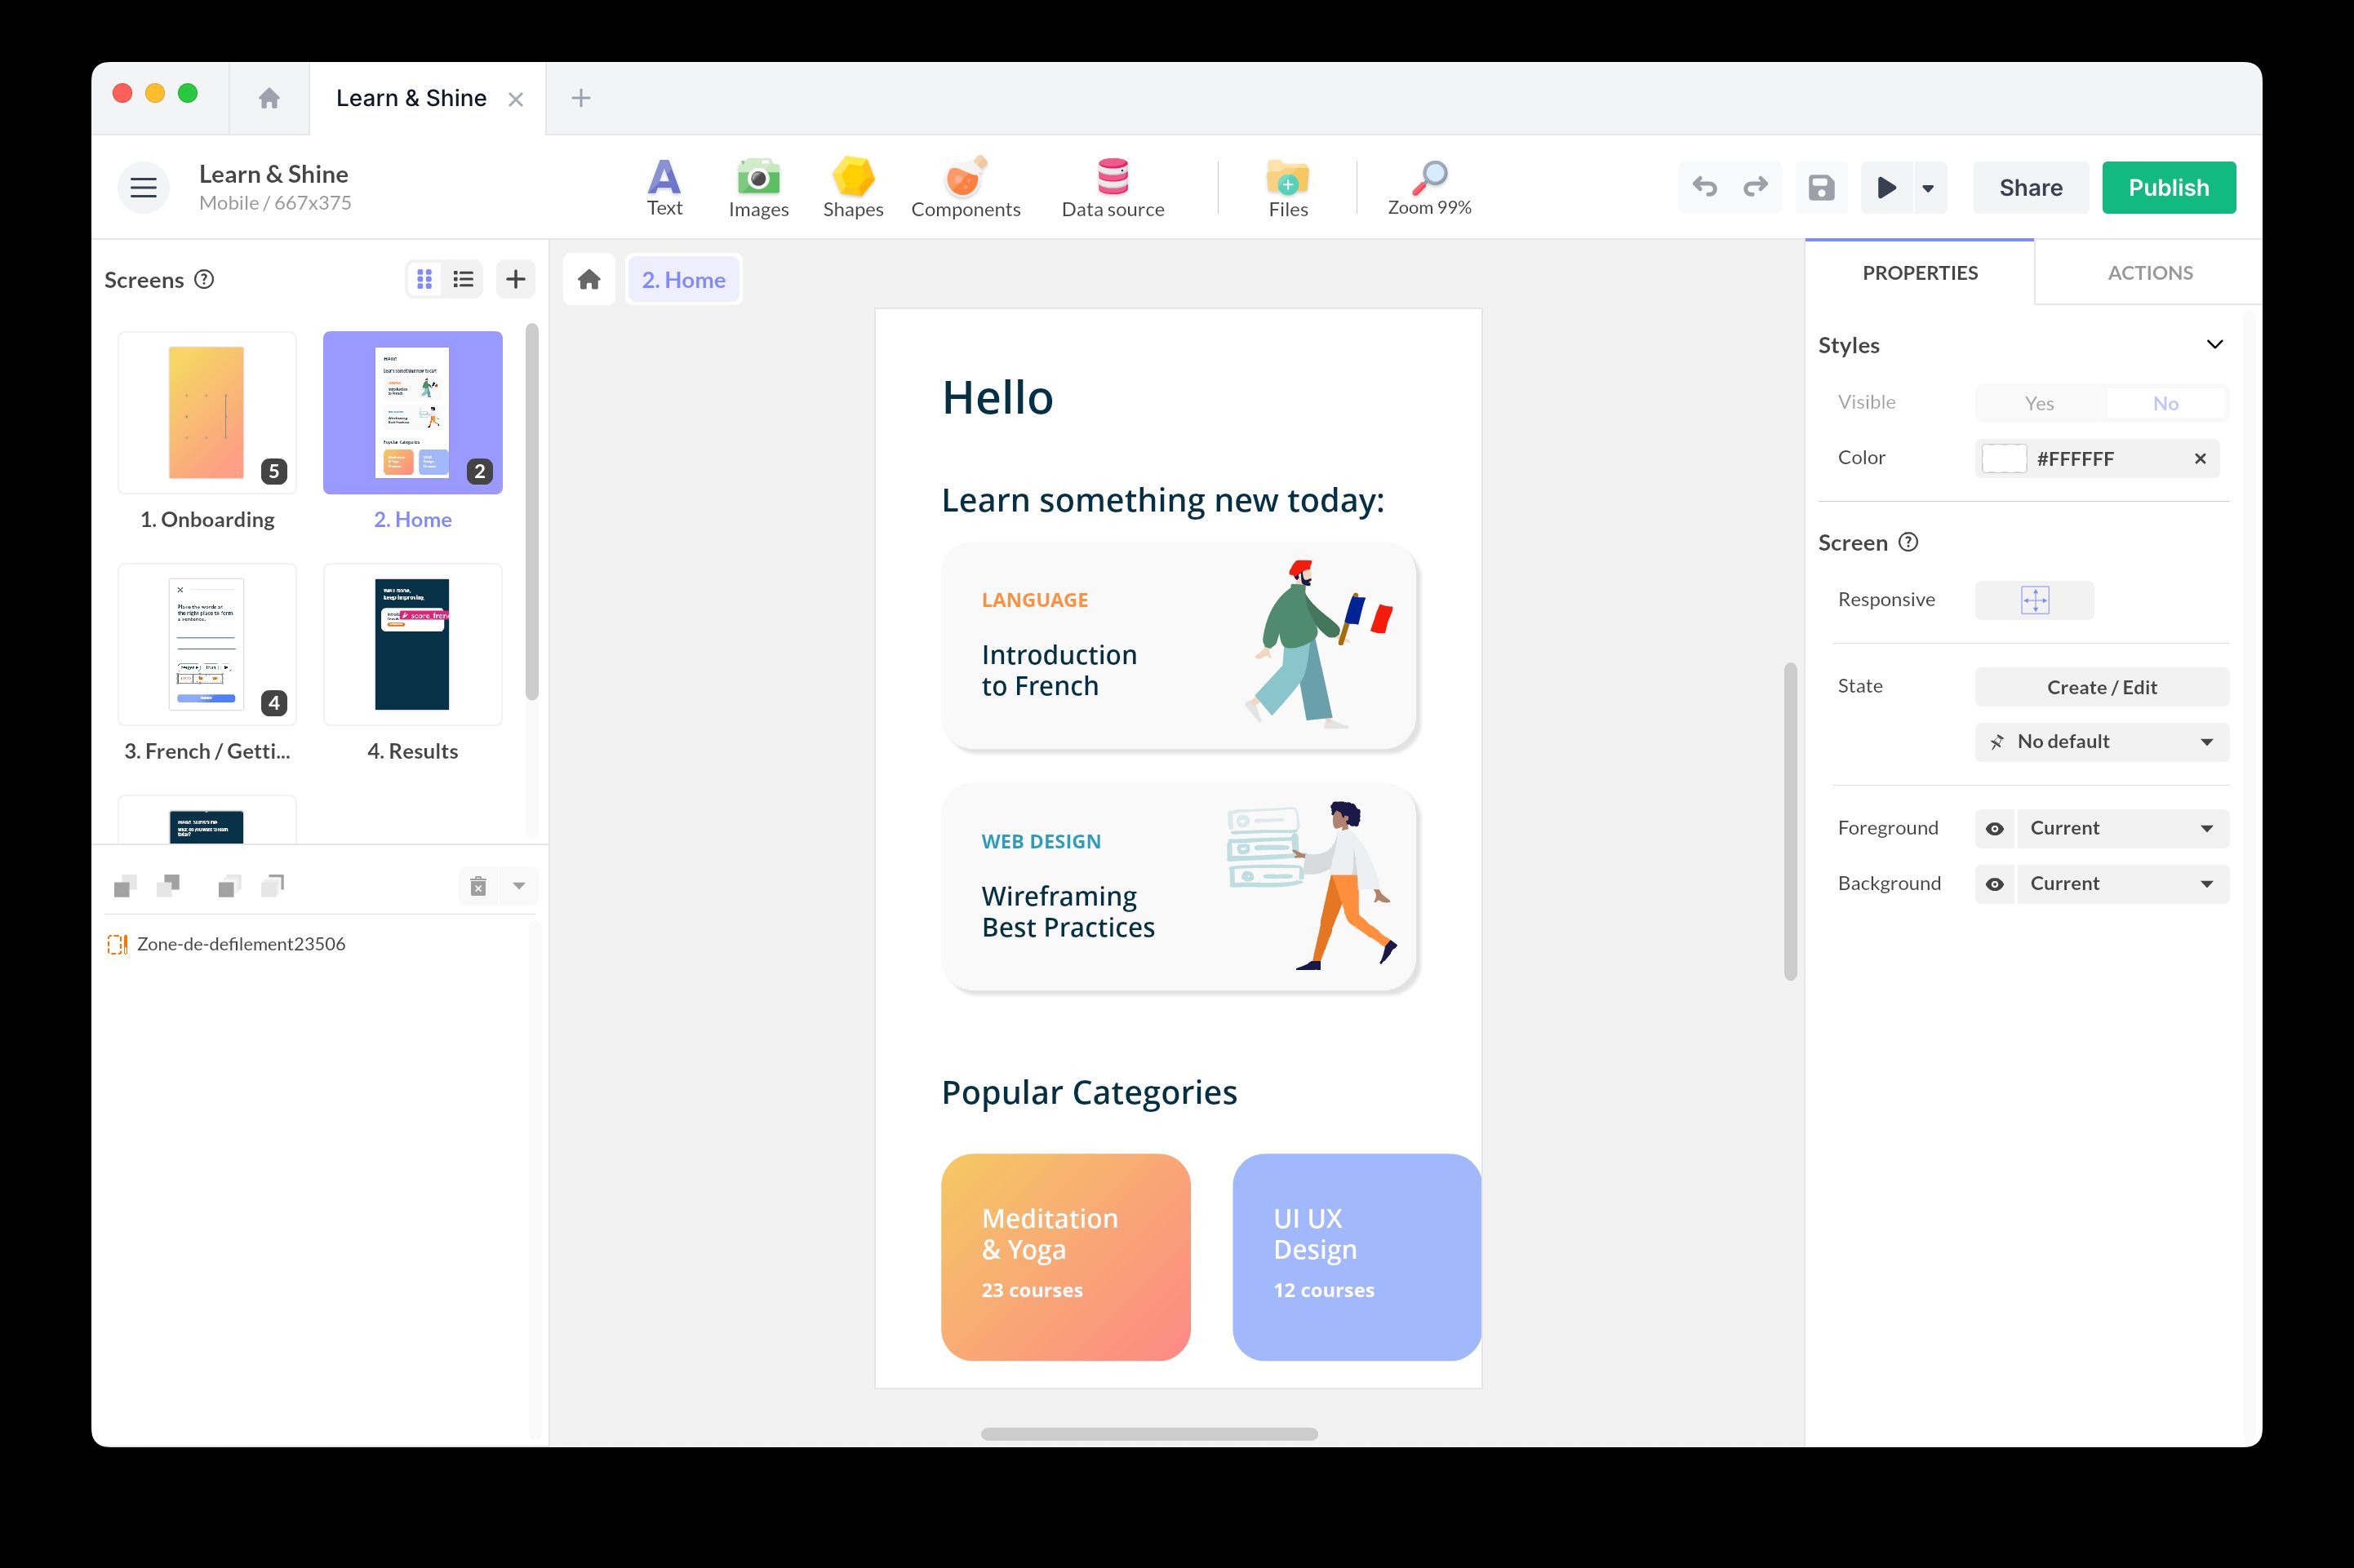
Task: Toggle Background visibility eye
Action: 1995,883
